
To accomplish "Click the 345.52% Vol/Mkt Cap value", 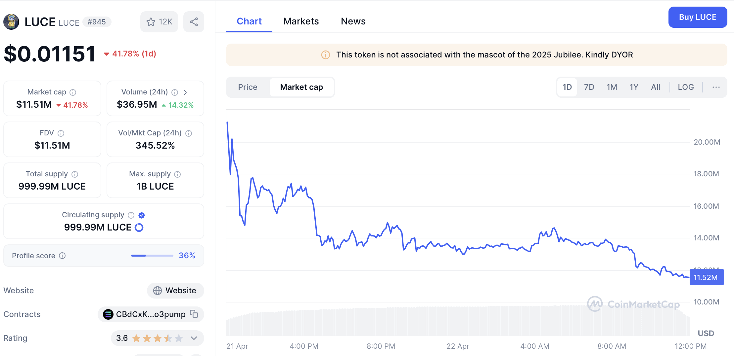I will click(x=155, y=146).
